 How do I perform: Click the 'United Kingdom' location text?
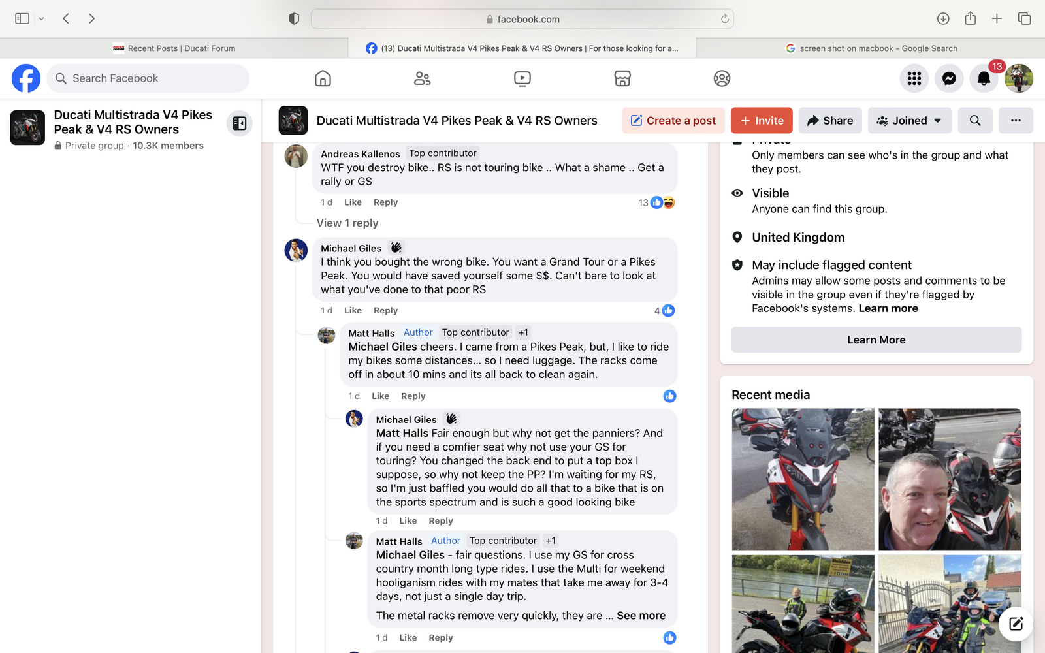(798, 238)
